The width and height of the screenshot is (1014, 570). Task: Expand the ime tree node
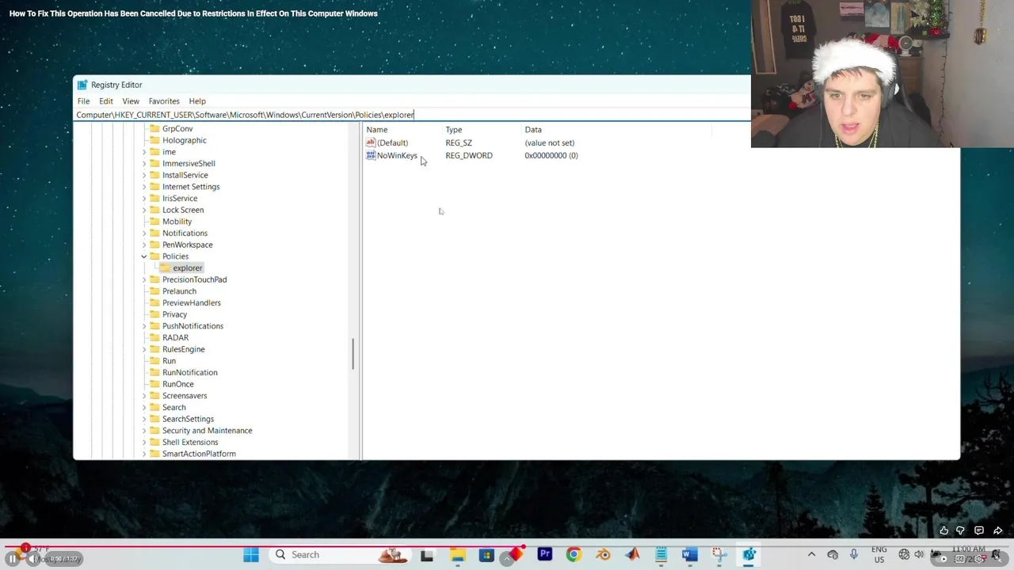[x=144, y=152]
